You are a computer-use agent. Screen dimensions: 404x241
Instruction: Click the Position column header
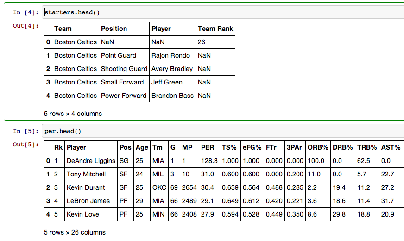tap(124, 29)
